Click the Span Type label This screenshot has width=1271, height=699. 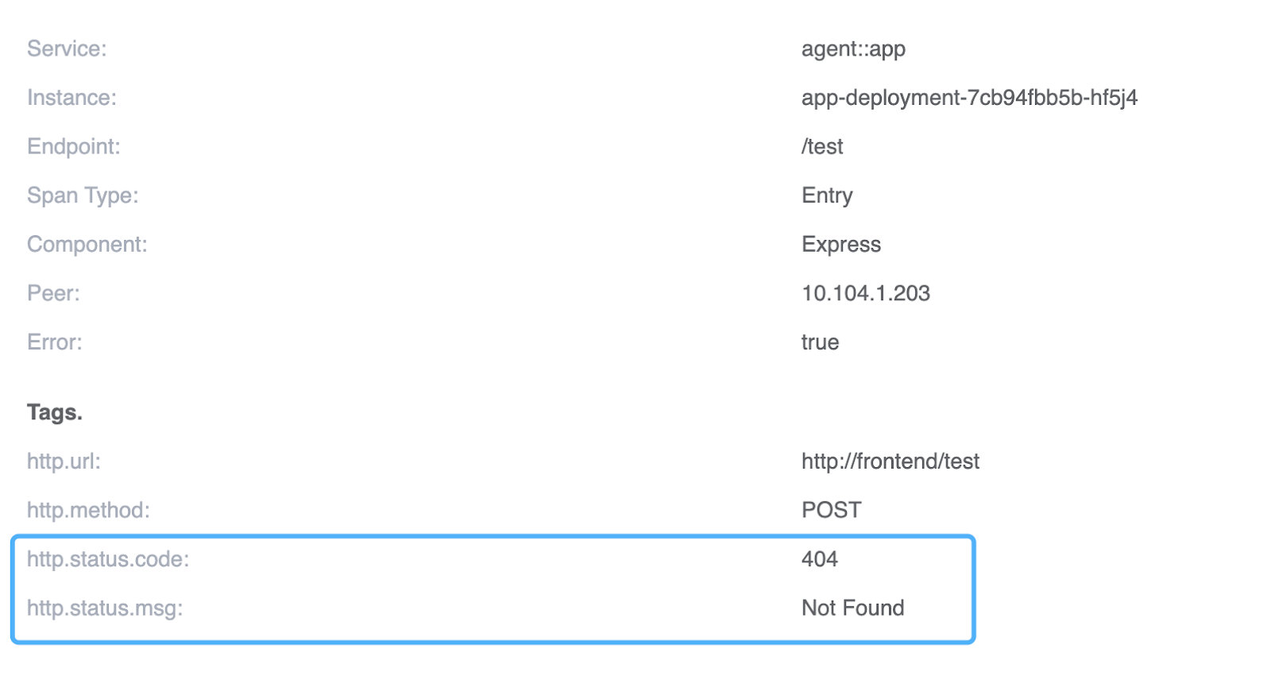pos(83,195)
